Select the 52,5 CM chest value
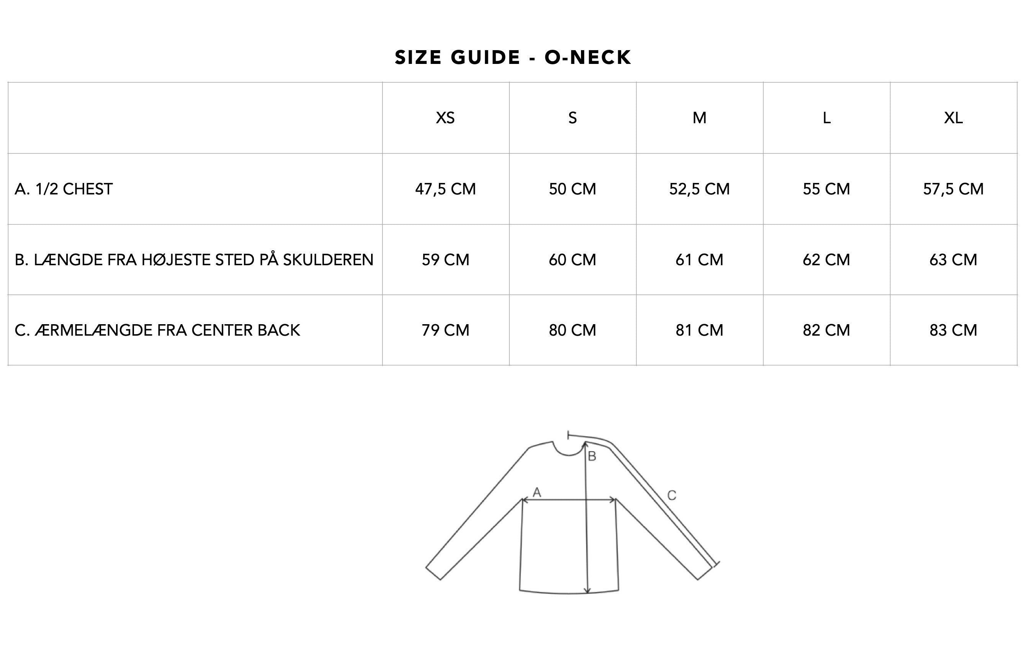This screenshot has width=1026, height=656. (x=699, y=189)
